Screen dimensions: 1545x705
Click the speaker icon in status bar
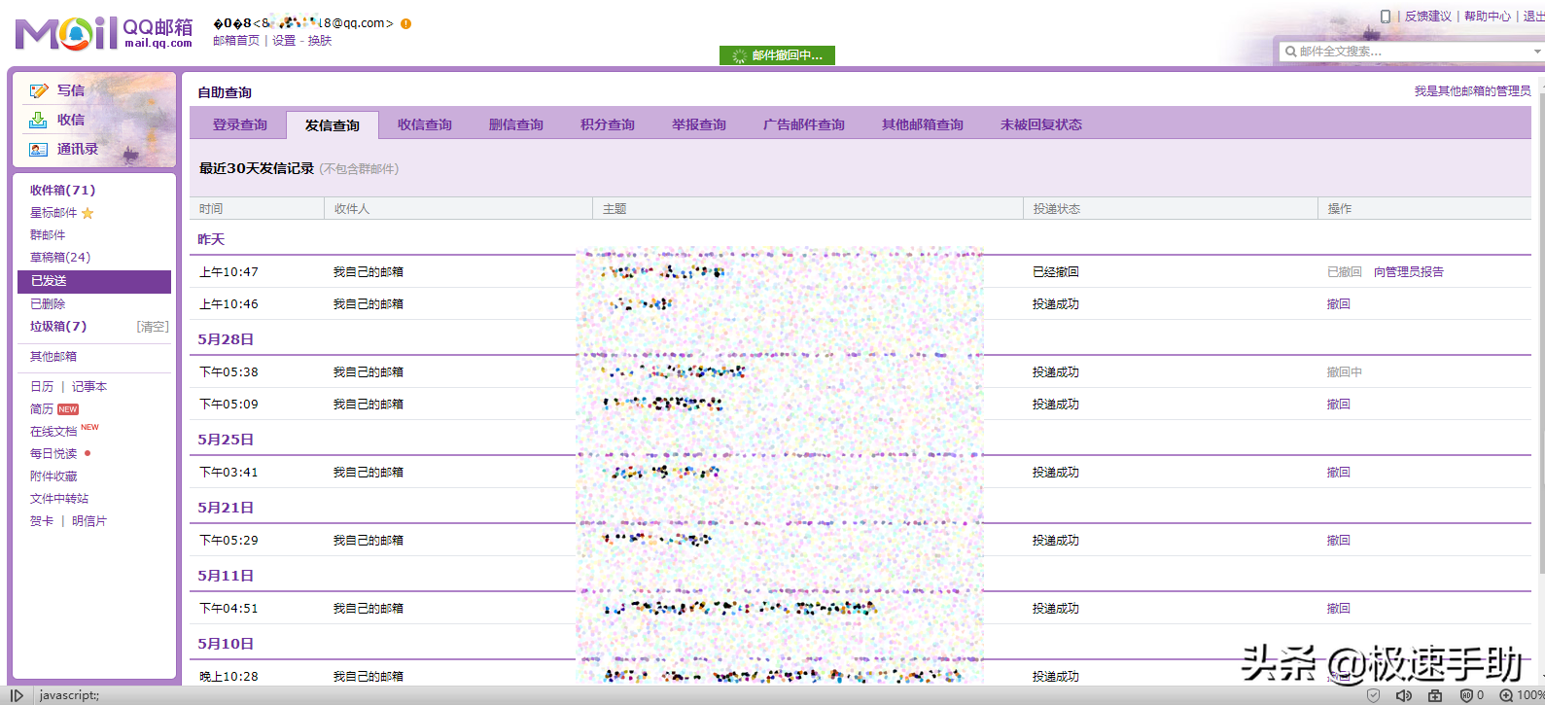(1404, 695)
